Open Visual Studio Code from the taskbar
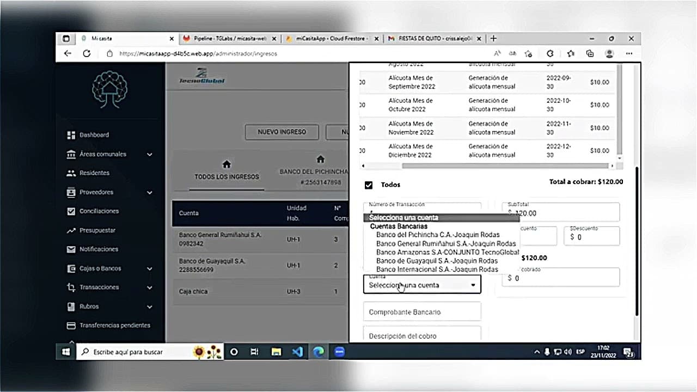 tap(297, 352)
